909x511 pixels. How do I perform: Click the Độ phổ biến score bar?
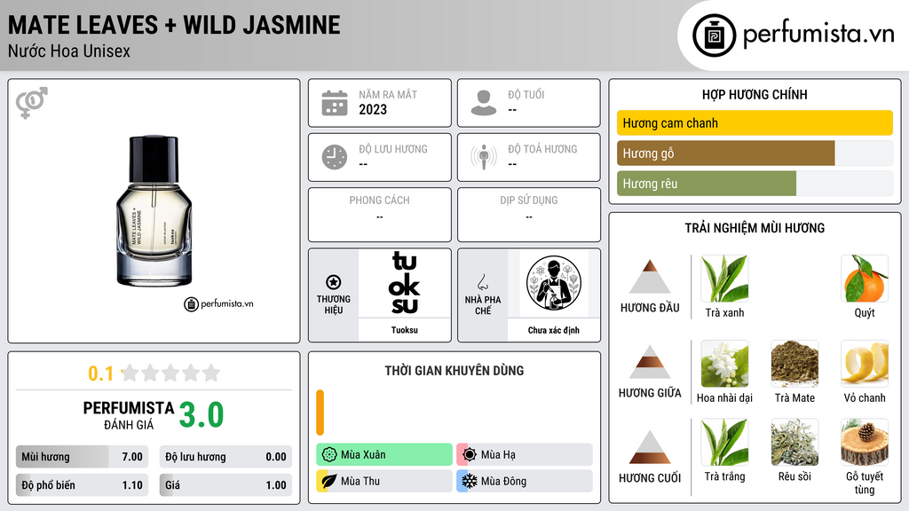point(83,485)
